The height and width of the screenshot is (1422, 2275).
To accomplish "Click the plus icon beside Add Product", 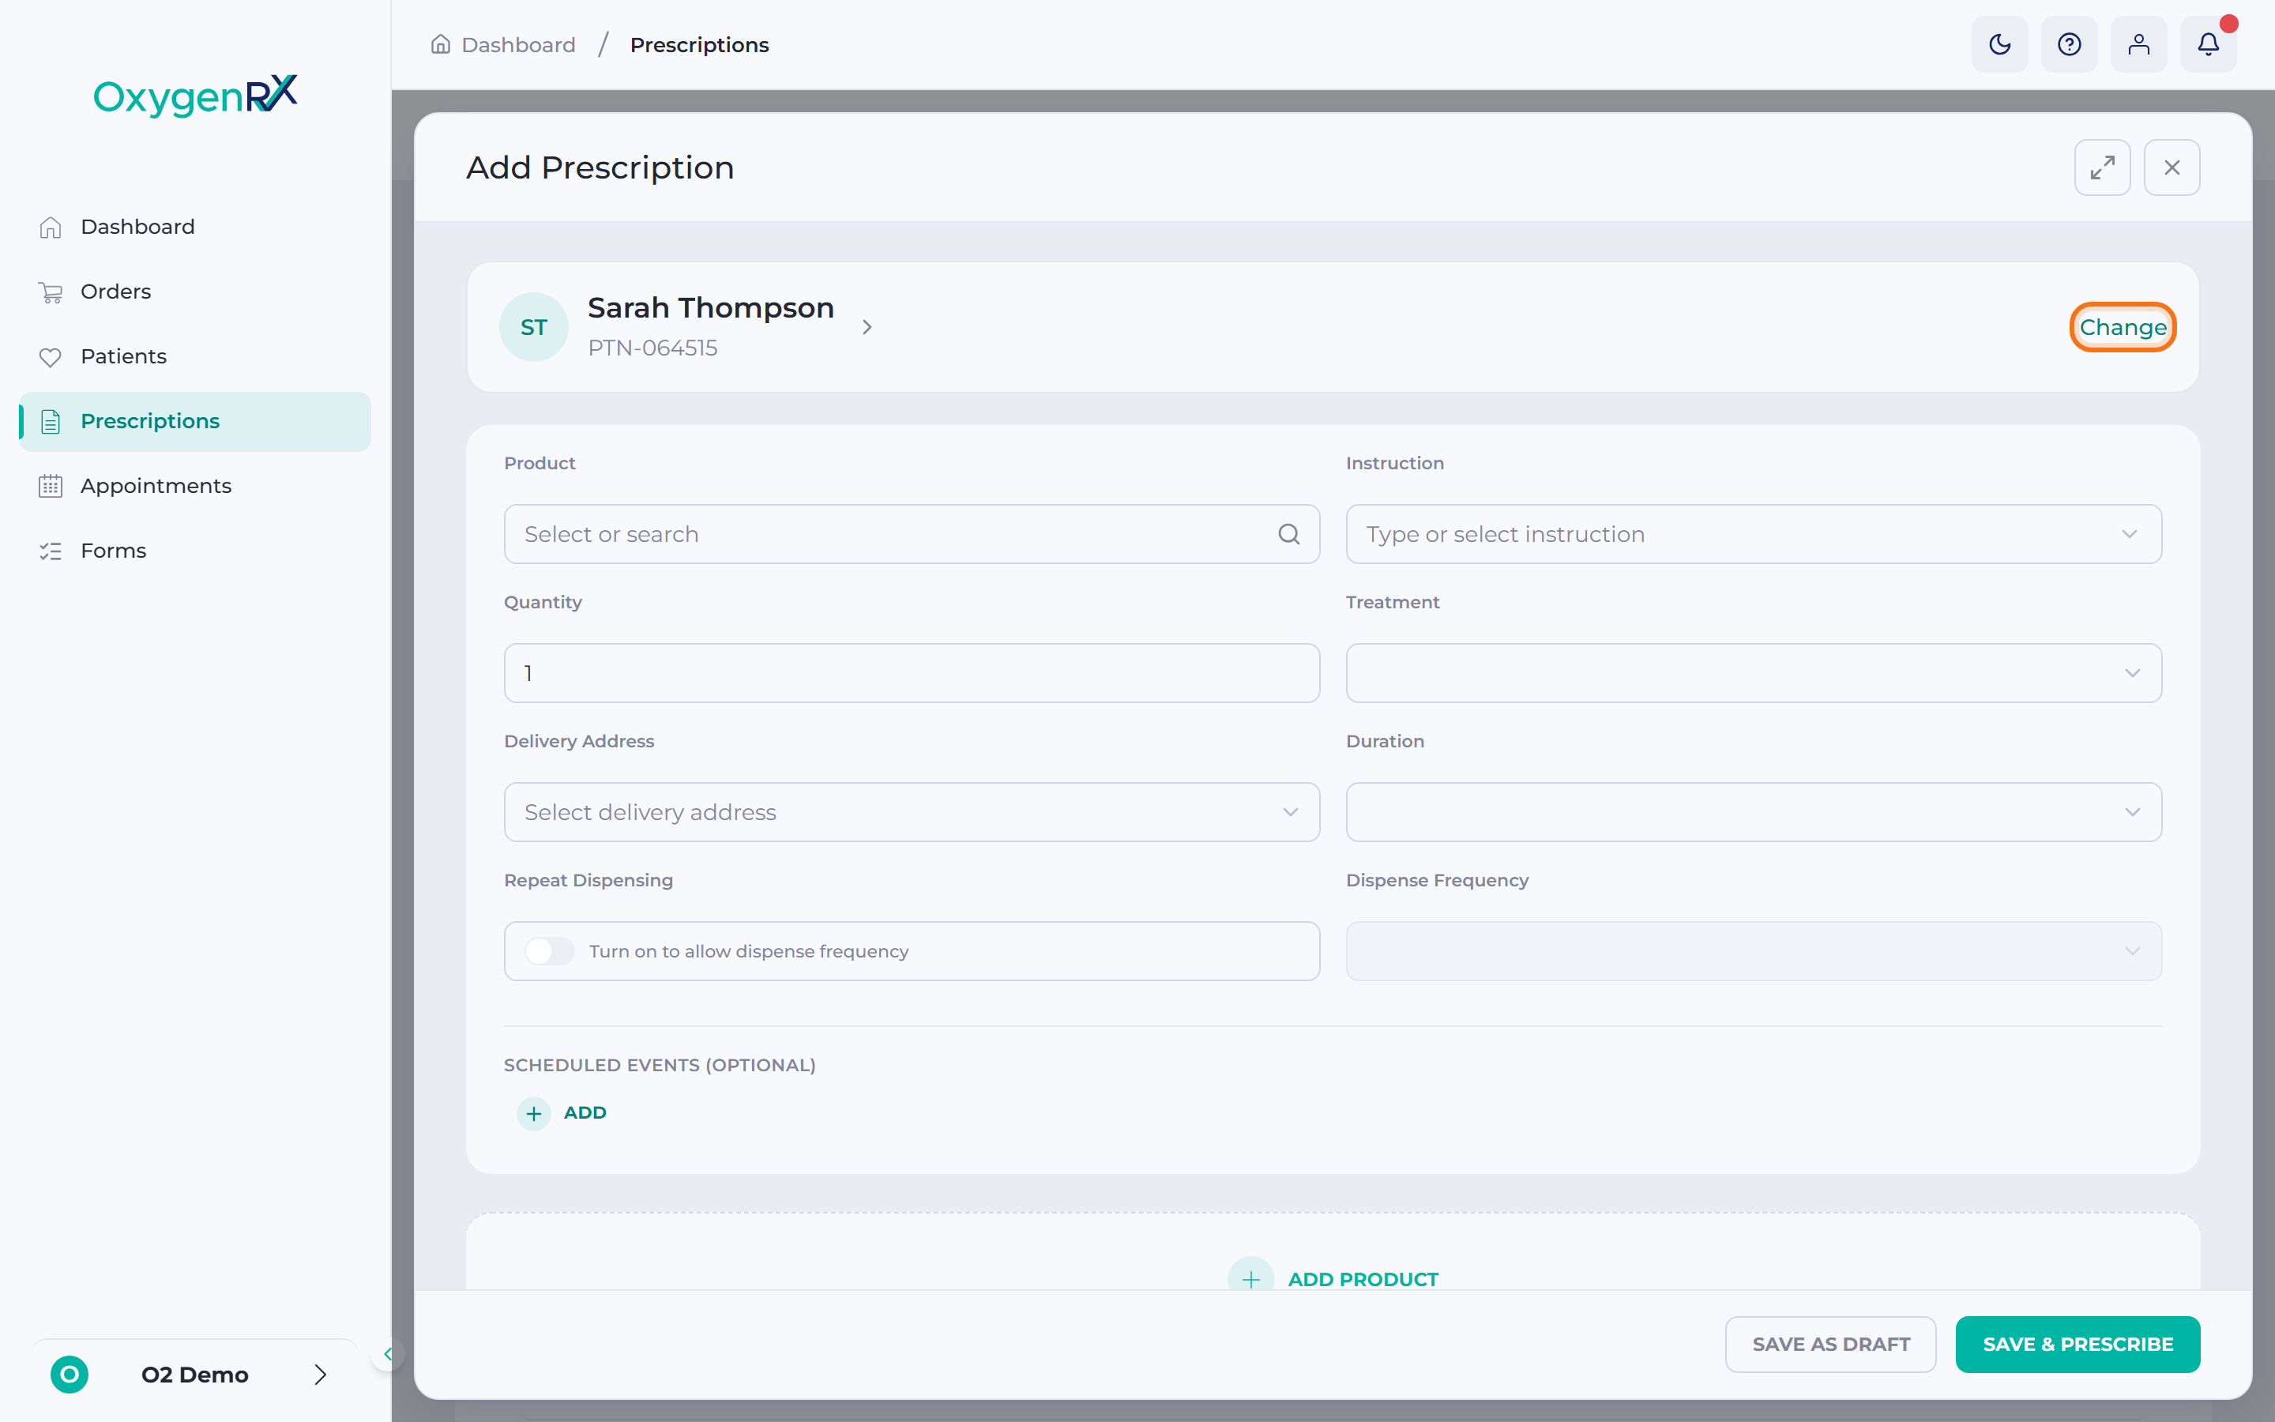I will click(1251, 1279).
